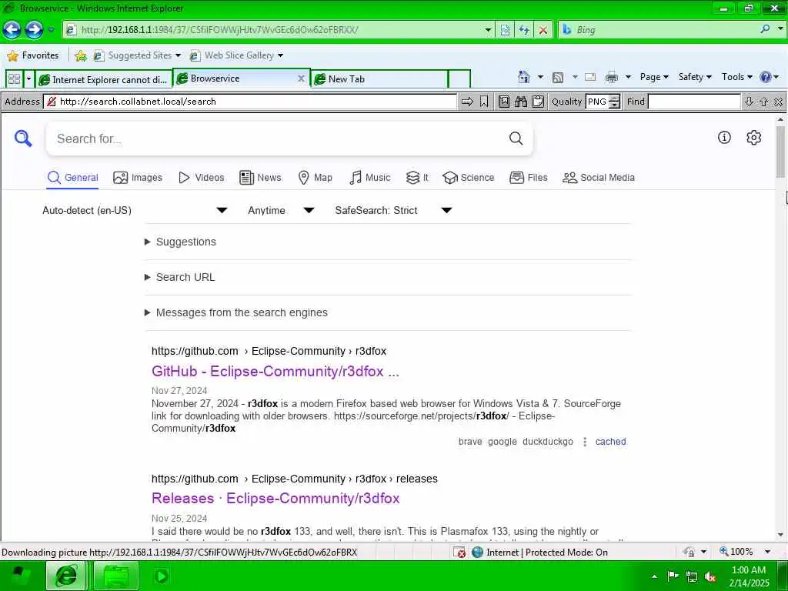Expand the Search URL section
The image size is (788, 591).
click(180, 277)
